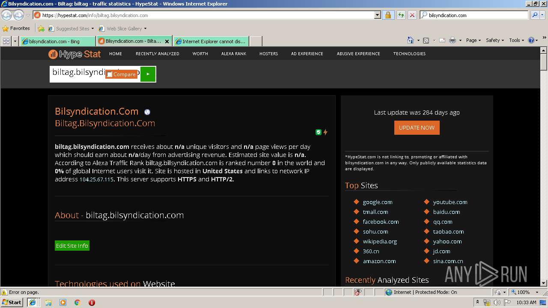Open the Tools menu dropdown
Viewport: 548px width, 308px height.
tap(516, 40)
